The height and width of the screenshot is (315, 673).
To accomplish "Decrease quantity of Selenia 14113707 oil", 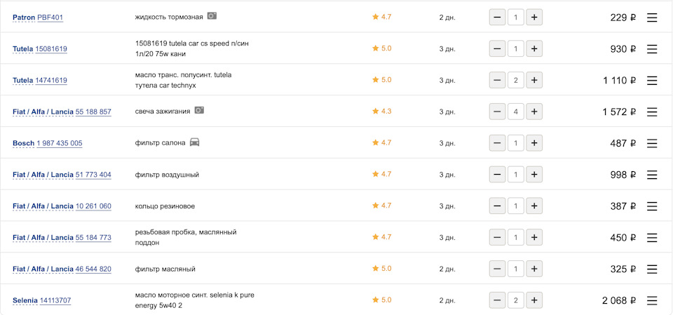I will [497, 300].
